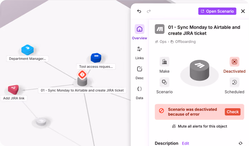Click Scenario was deactivated error message
The height and width of the screenshot is (146, 249).
coord(192,112)
